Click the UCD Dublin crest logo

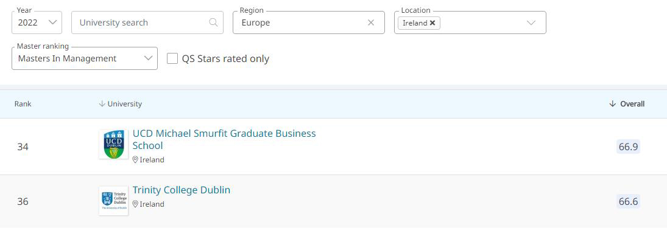click(x=113, y=144)
